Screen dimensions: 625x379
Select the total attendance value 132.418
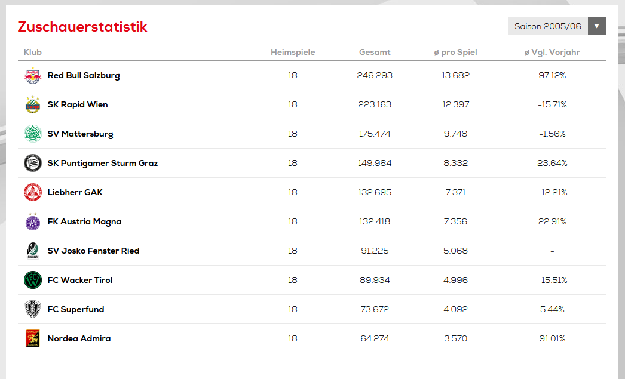tap(375, 221)
